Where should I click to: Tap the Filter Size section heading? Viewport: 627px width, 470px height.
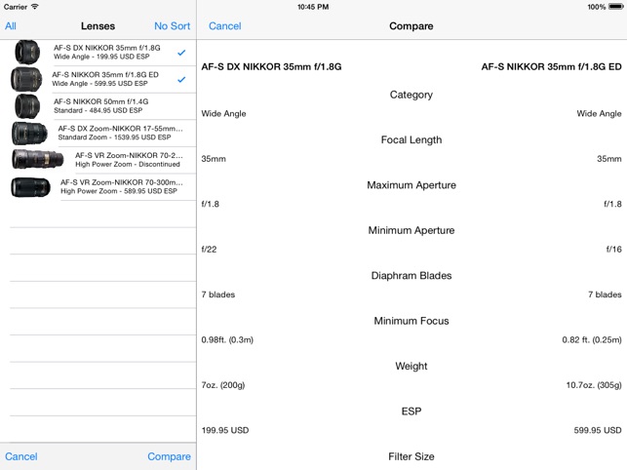[x=411, y=456]
